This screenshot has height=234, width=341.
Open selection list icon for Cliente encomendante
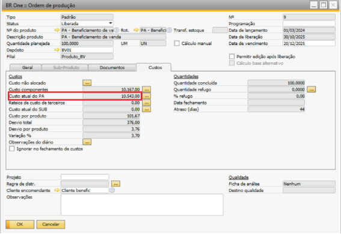[112, 190]
